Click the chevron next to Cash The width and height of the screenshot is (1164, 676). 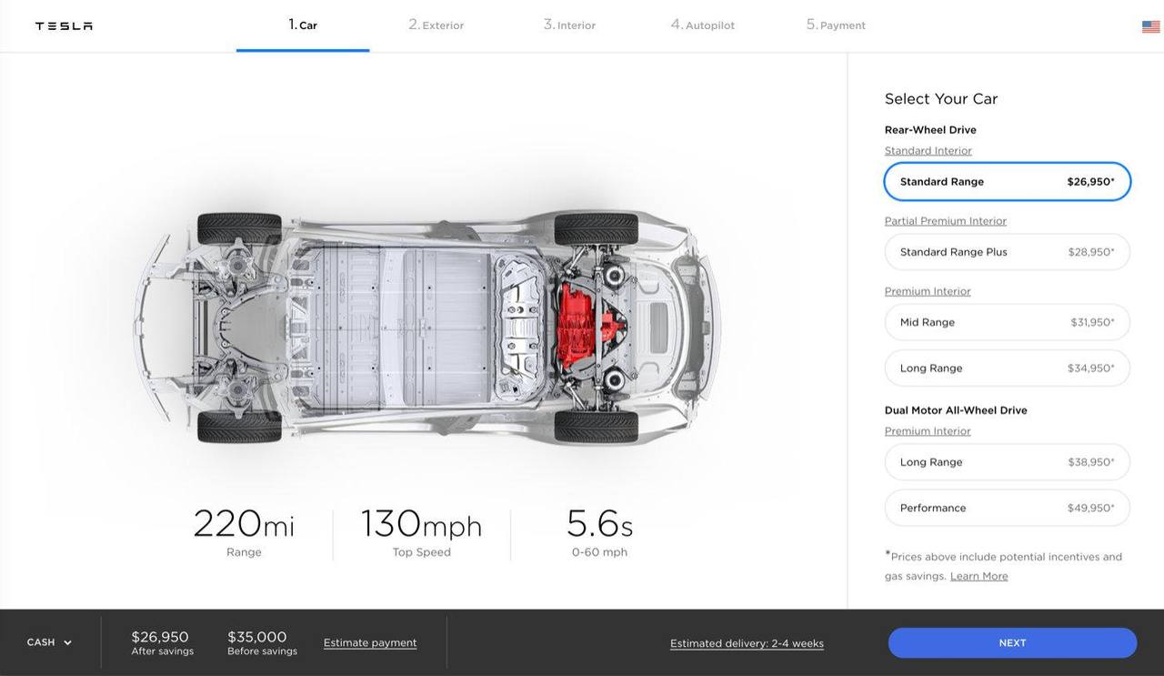click(x=67, y=643)
